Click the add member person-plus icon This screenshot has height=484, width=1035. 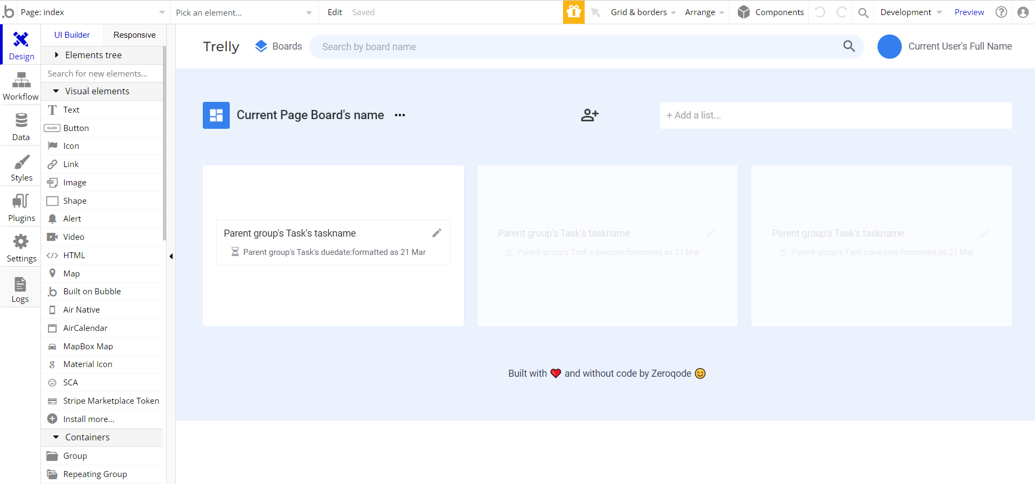pyautogui.click(x=590, y=115)
